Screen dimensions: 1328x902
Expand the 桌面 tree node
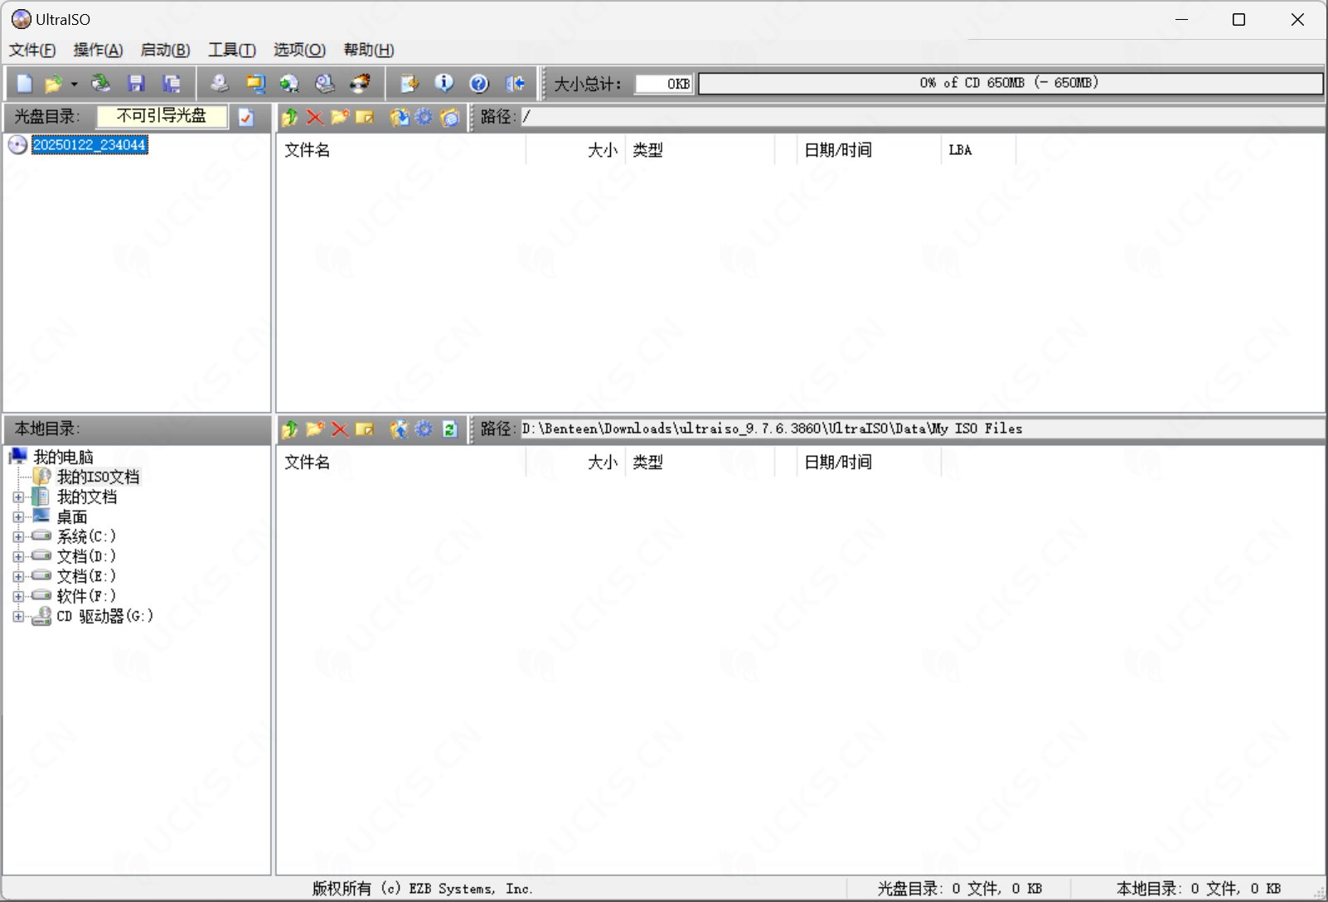pyautogui.click(x=18, y=517)
